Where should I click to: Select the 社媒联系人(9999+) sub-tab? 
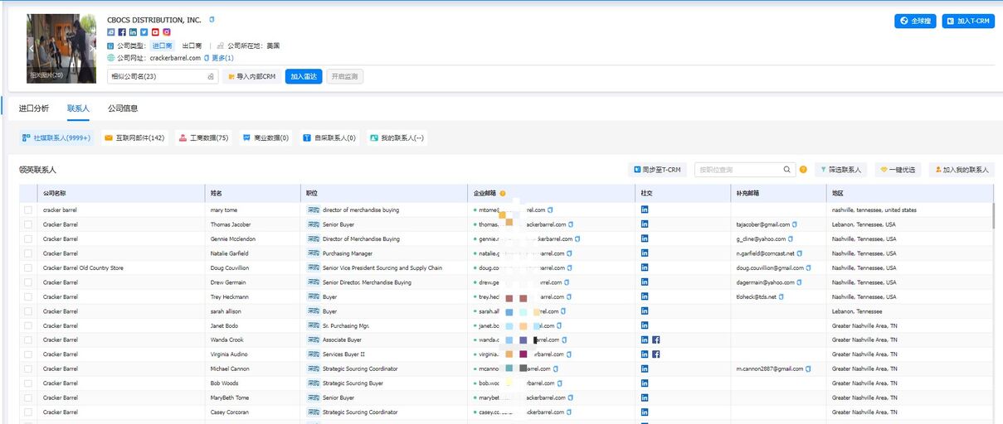pyautogui.click(x=57, y=138)
